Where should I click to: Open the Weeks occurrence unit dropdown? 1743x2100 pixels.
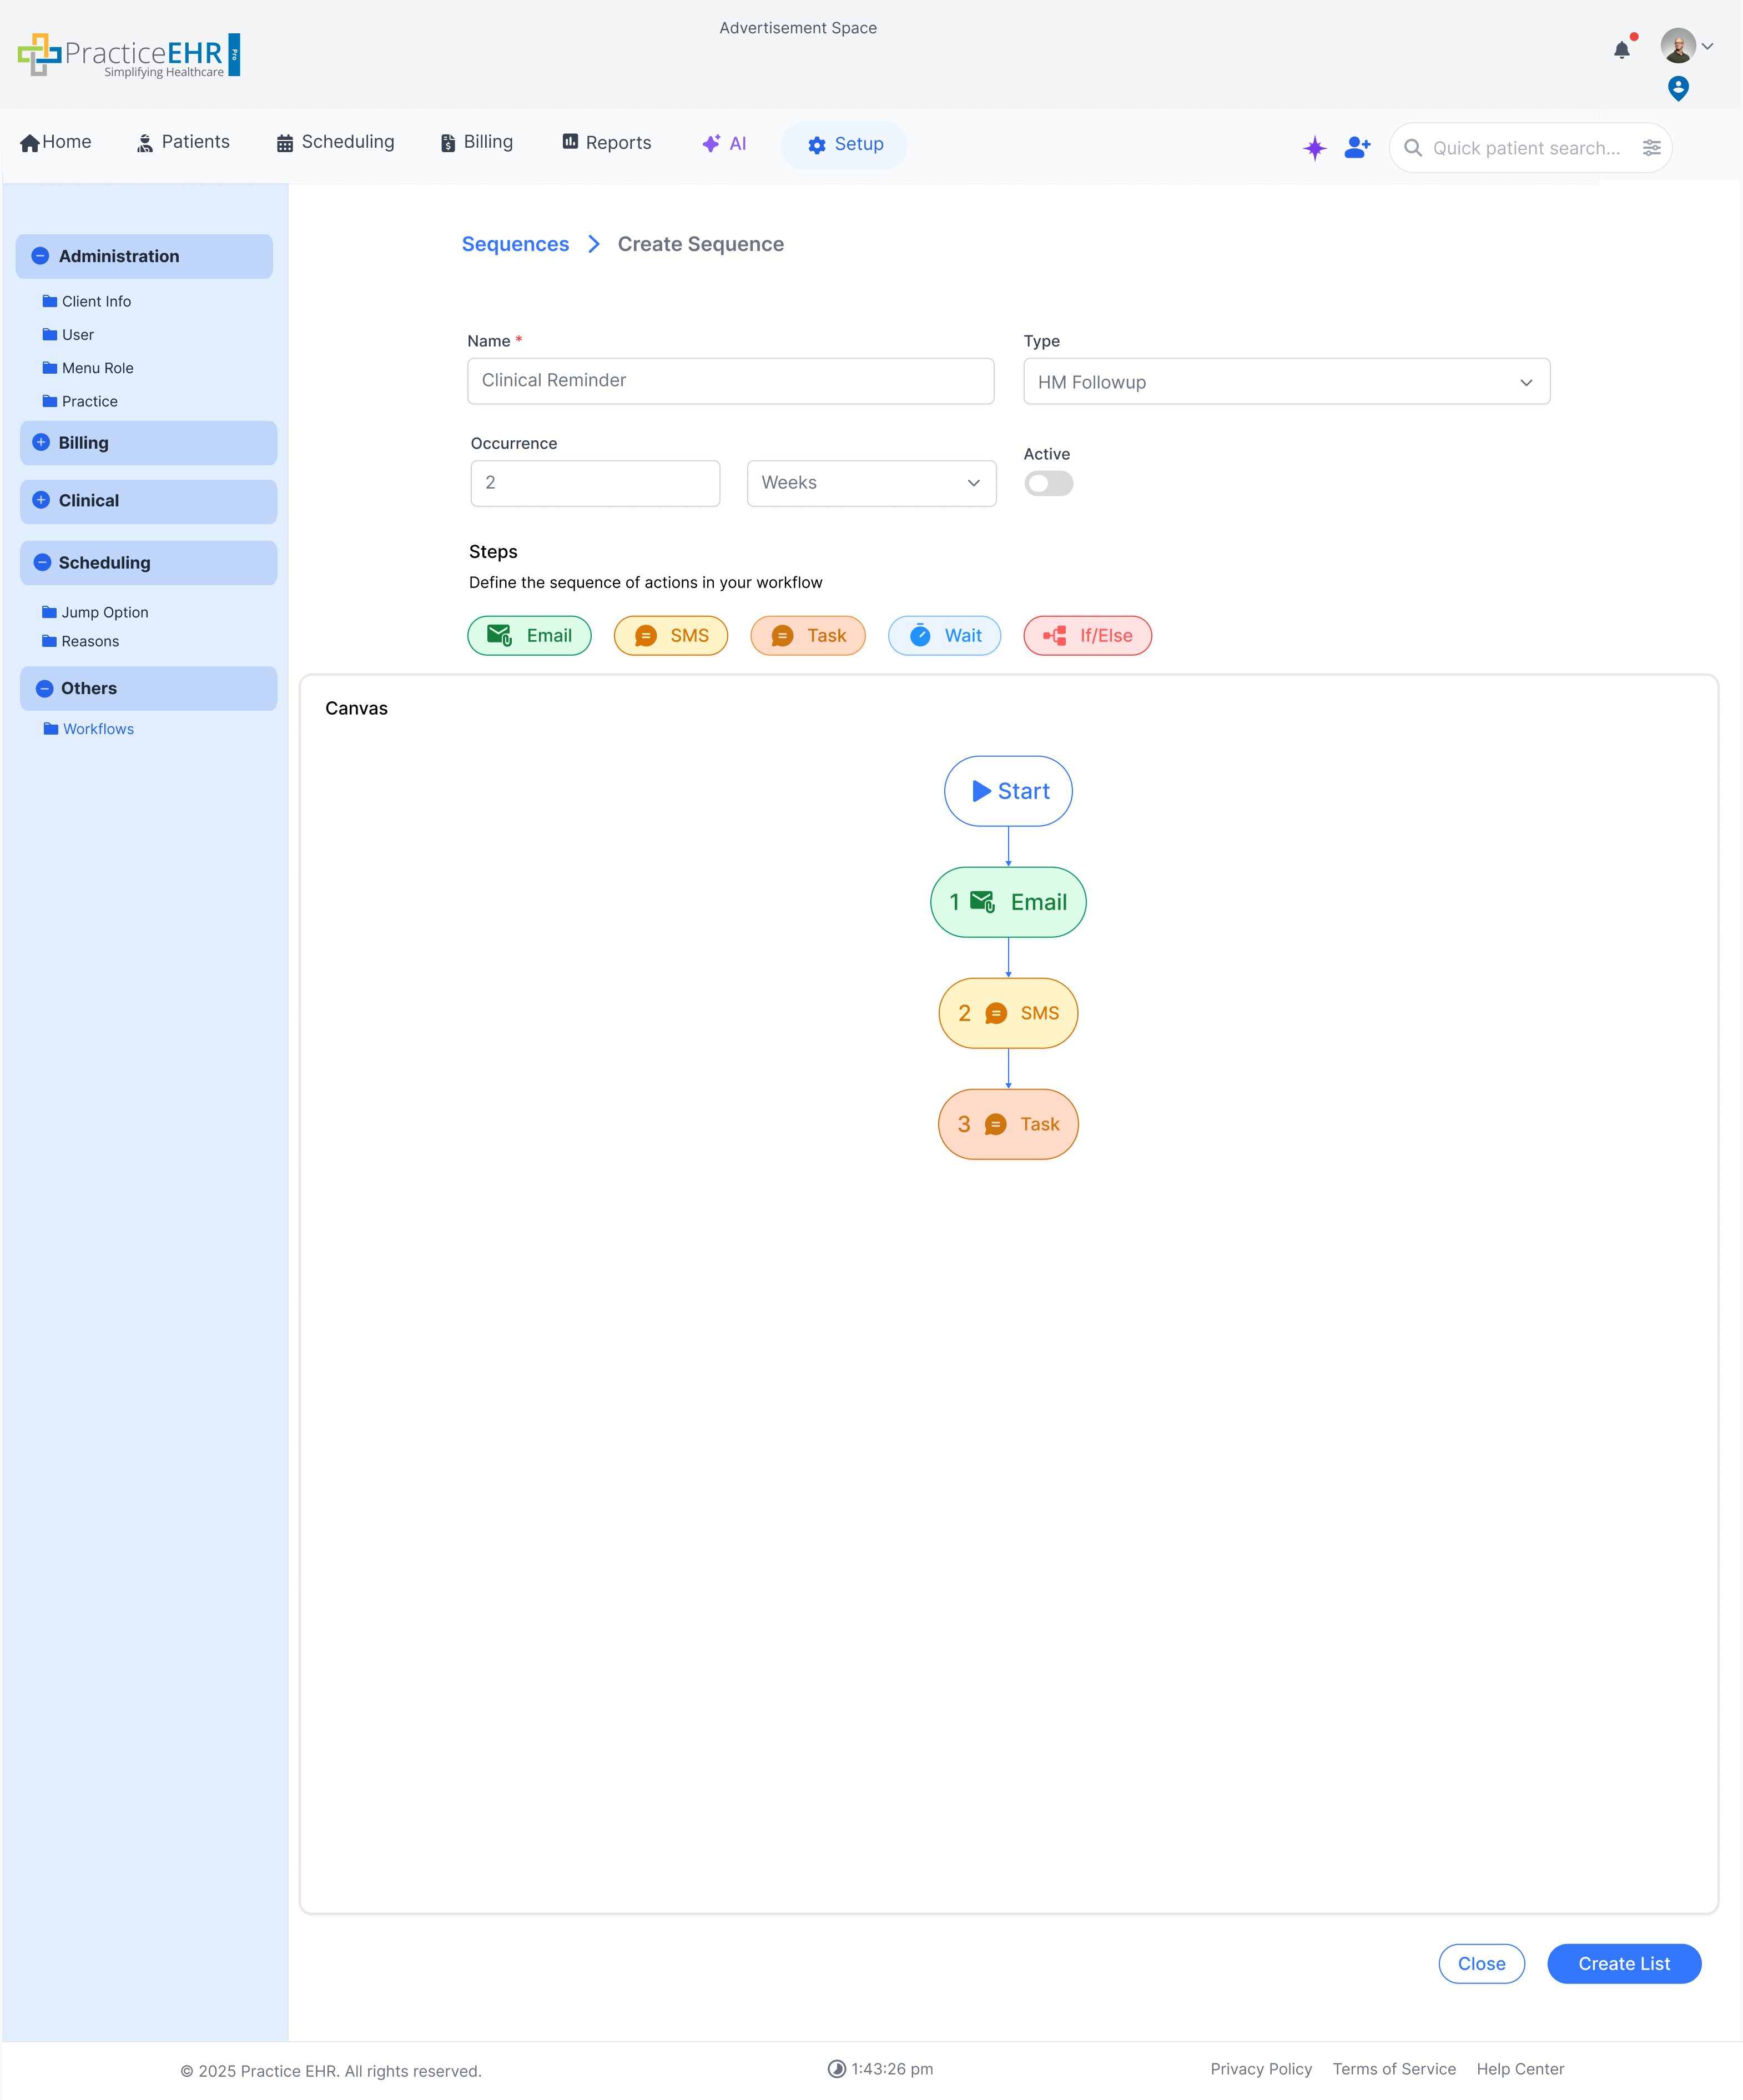pyautogui.click(x=870, y=483)
